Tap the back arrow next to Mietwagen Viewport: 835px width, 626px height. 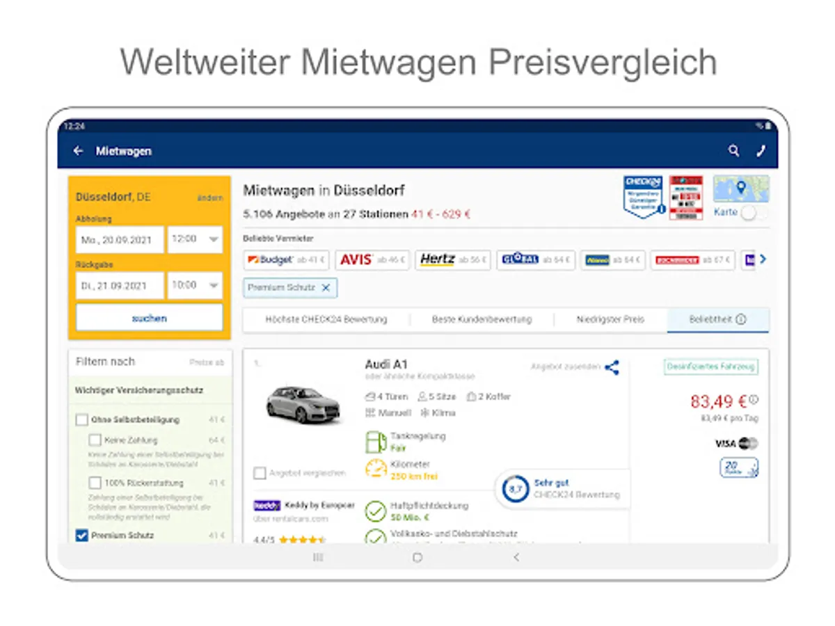point(78,151)
